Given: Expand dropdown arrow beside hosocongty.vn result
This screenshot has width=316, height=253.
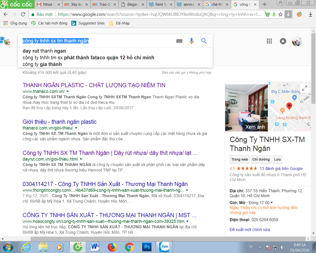Looking at the screenshot, I should 187,221.
